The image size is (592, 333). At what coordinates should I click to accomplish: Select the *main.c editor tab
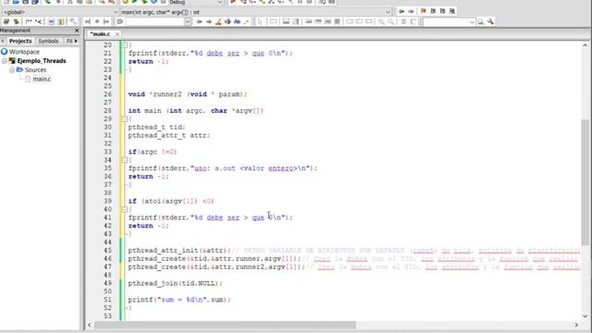pyautogui.click(x=100, y=34)
